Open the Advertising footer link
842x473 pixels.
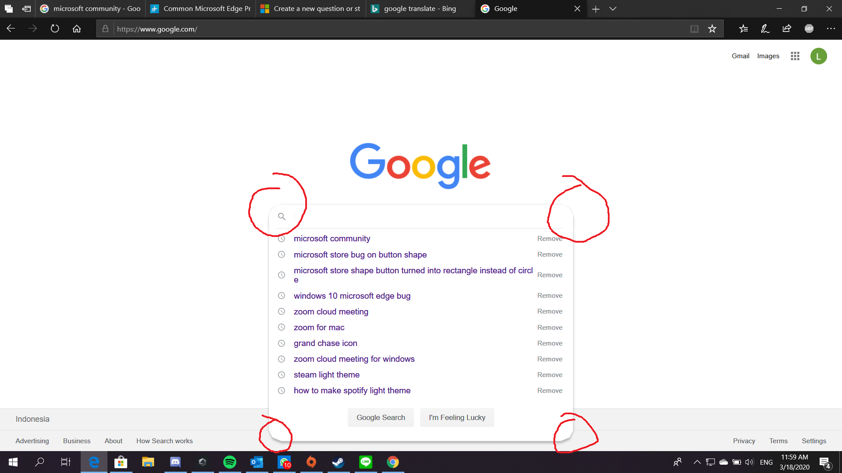point(32,441)
